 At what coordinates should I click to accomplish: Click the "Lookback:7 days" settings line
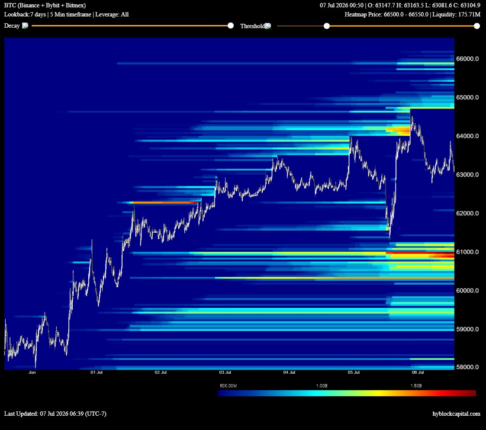66,15
